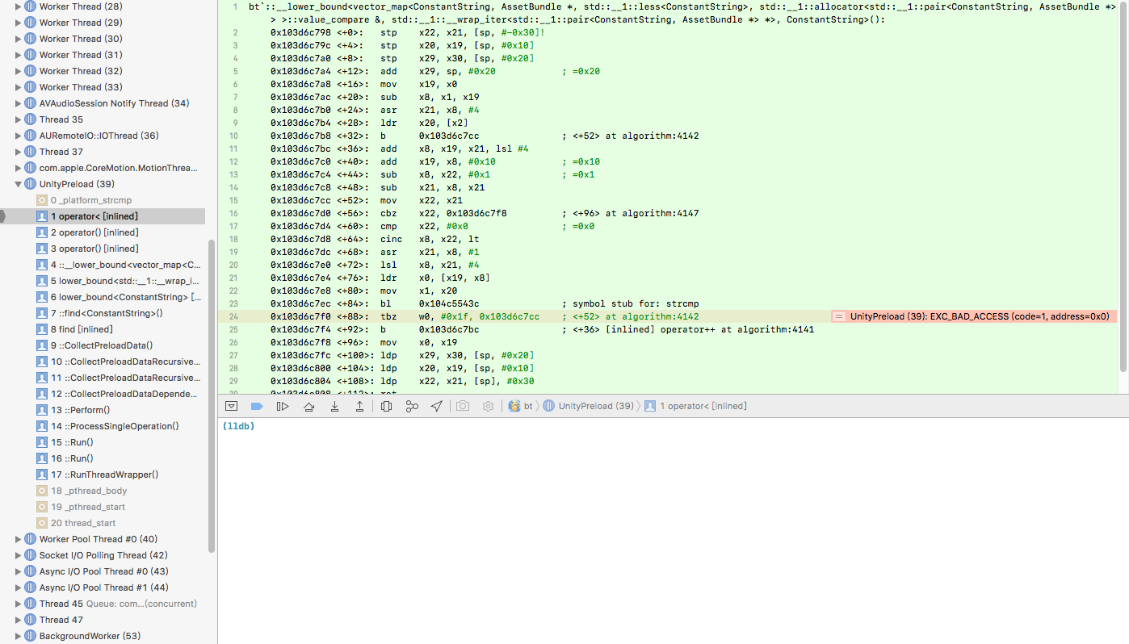Select frame 10 ::CollectPreloadDataRecursive
1129x644 pixels.
tap(103, 362)
